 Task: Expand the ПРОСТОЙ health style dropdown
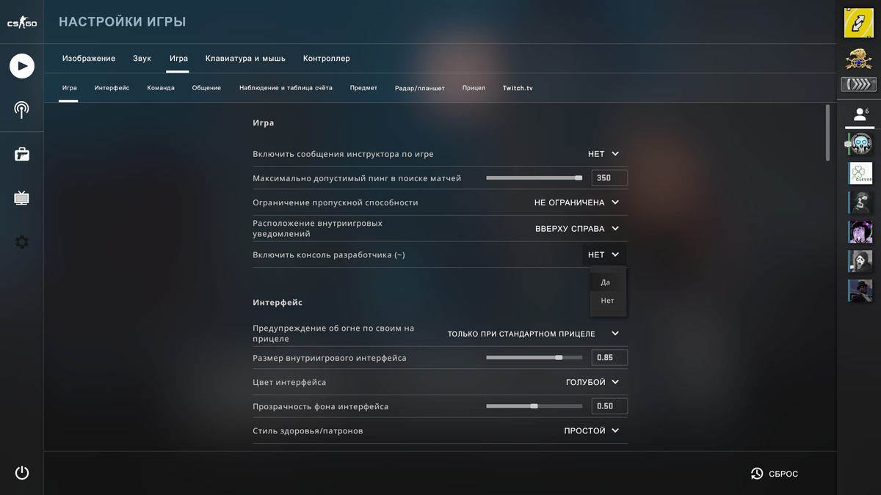(x=592, y=430)
